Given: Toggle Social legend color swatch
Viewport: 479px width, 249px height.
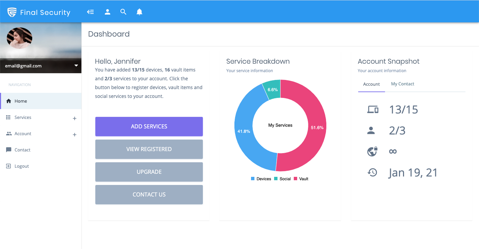Looking at the screenshot, I should 276,179.
